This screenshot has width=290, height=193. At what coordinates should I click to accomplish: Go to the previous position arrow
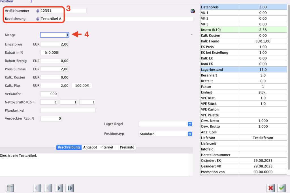click(48, 188)
